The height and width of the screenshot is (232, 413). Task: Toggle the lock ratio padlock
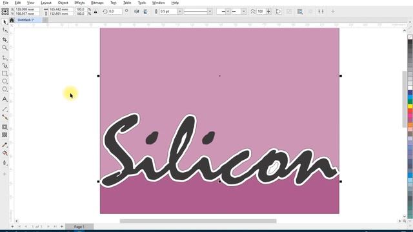click(x=96, y=12)
